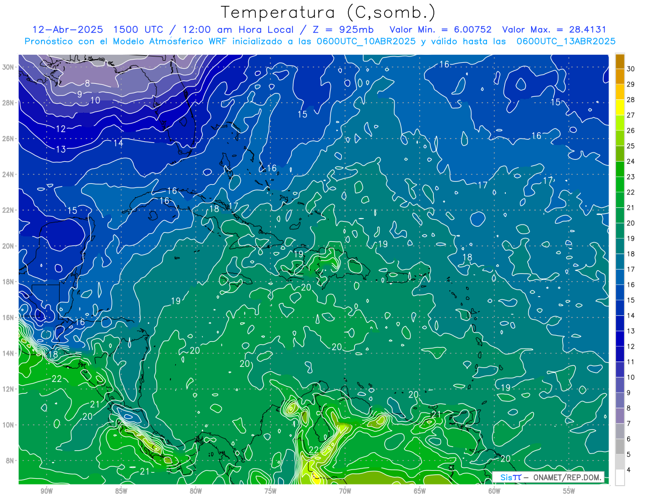The height and width of the screenshot is (498, 645).
Task: Click the 11 label on the color scale
Action: click(x=631, y=362)
